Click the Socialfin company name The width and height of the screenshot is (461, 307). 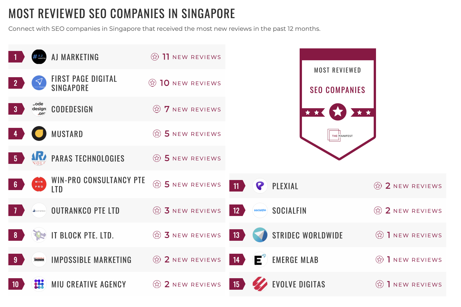tap(289, 211)
